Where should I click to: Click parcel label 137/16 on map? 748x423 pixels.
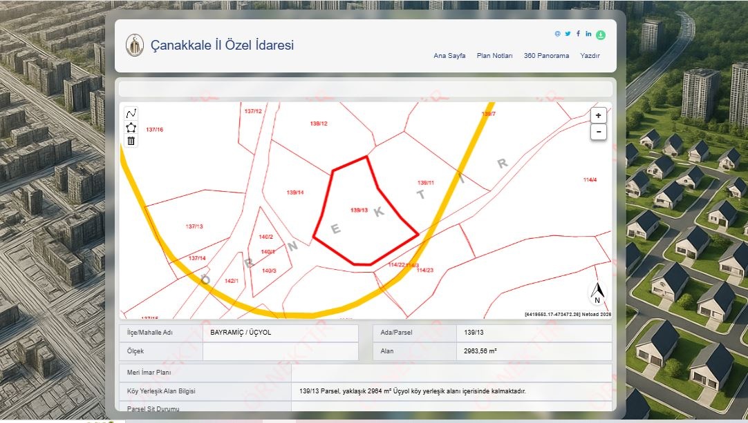pyautogui.click(x=155, y=130)
